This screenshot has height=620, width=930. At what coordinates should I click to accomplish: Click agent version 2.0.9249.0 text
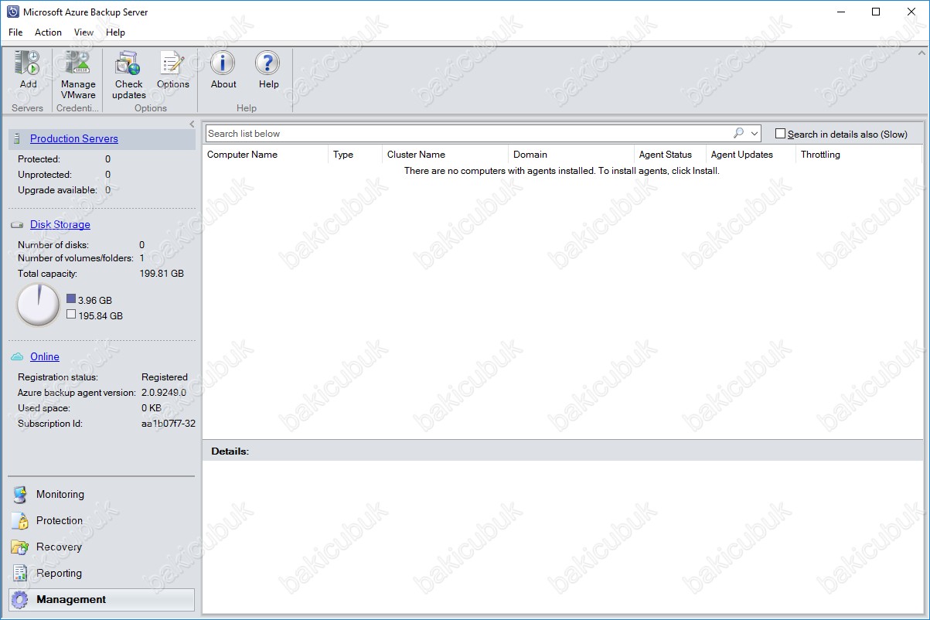pos(164,393)
